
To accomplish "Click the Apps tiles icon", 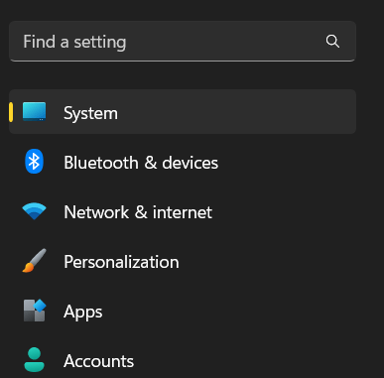I will coord(35,311).
